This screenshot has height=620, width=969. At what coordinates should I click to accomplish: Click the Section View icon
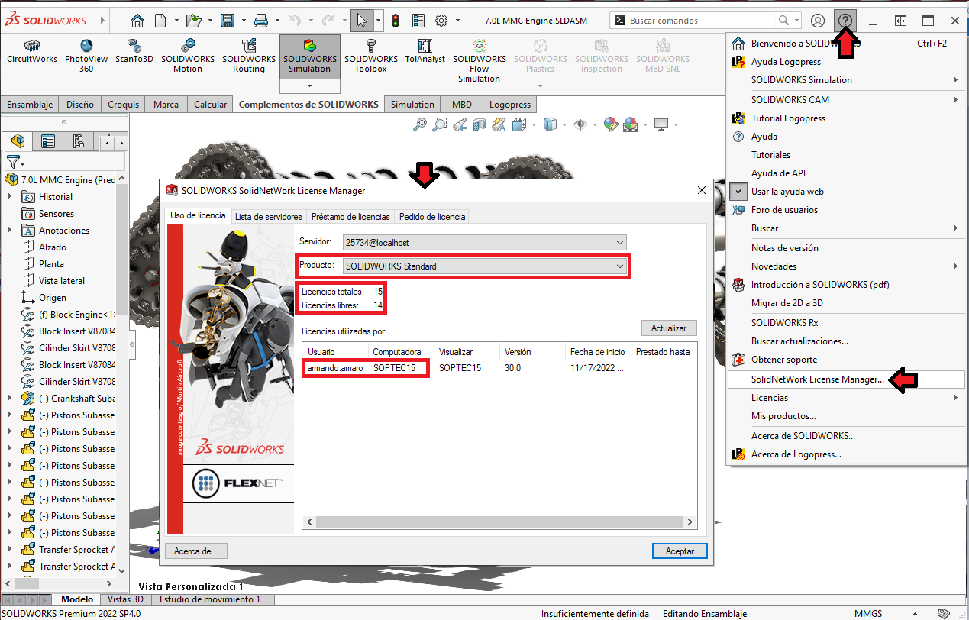point(480,124)
